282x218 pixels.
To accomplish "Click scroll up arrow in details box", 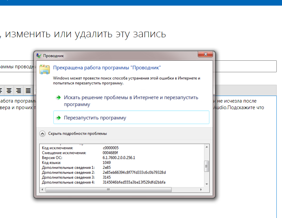I will pyautogui.click(x=207, y=147).
